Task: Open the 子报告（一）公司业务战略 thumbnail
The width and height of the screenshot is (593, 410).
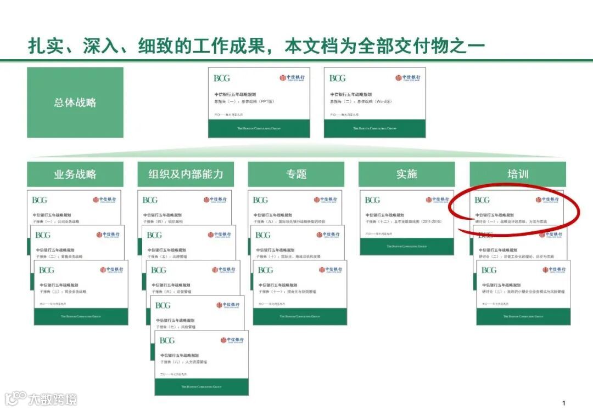Action: tap(74, 207)
